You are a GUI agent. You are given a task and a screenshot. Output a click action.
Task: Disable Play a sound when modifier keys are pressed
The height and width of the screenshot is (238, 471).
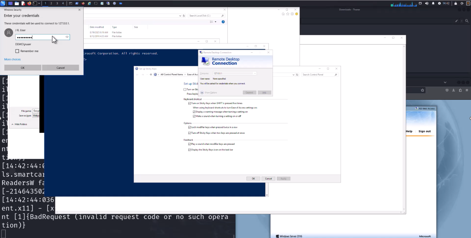(x=190, y=144)
